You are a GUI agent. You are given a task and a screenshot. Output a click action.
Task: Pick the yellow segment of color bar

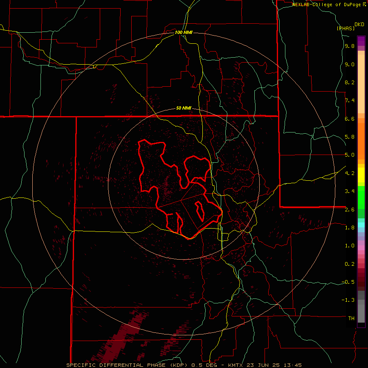click(x=361, y=175)
